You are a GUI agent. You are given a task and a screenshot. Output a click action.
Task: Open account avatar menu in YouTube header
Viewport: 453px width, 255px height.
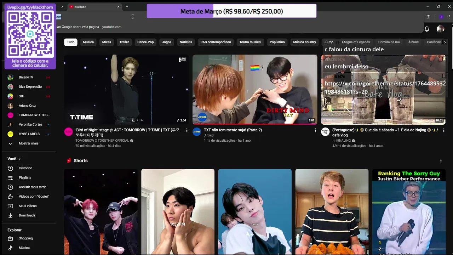(440, 29)
